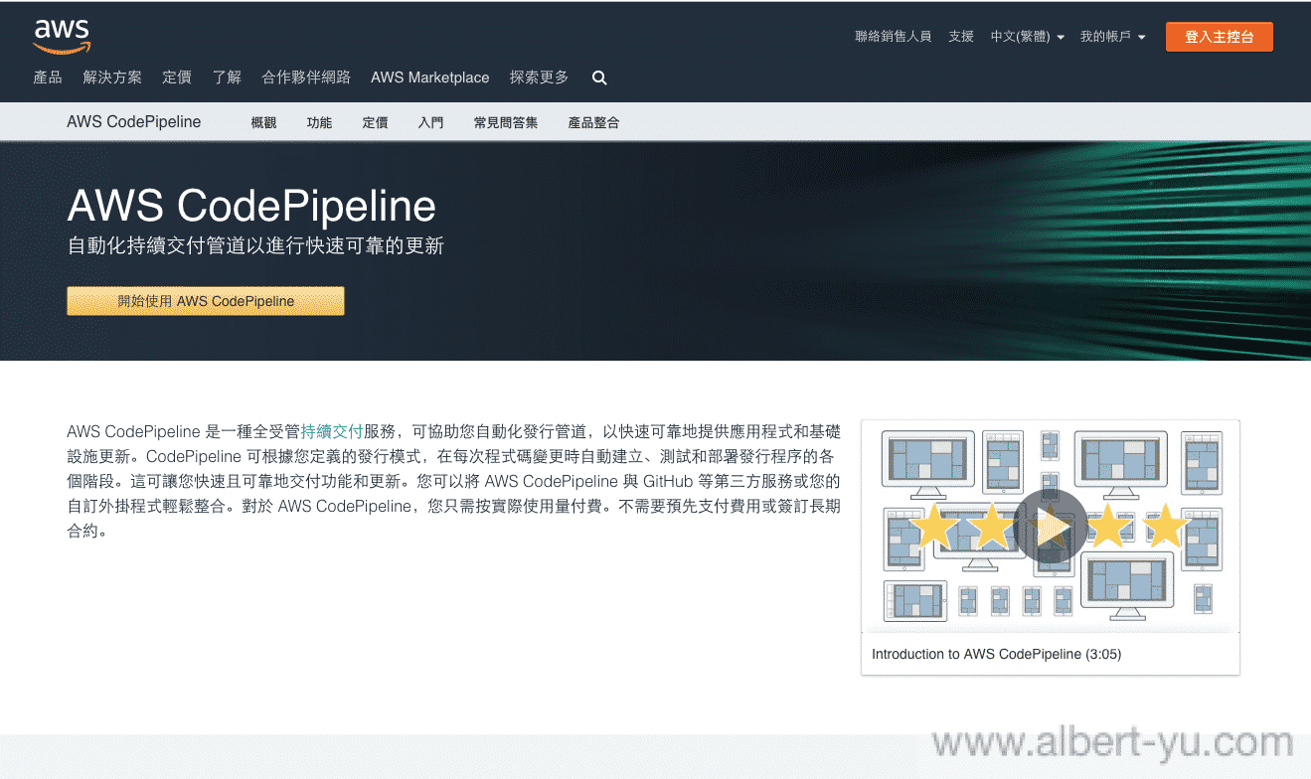Click the AWS logo
Screen dimensions: 1311x779
point(62,36)
